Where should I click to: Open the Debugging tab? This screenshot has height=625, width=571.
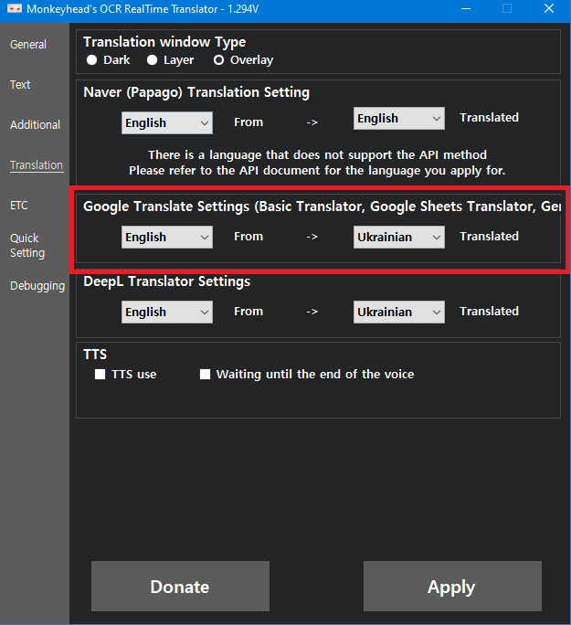pos(37,286)
